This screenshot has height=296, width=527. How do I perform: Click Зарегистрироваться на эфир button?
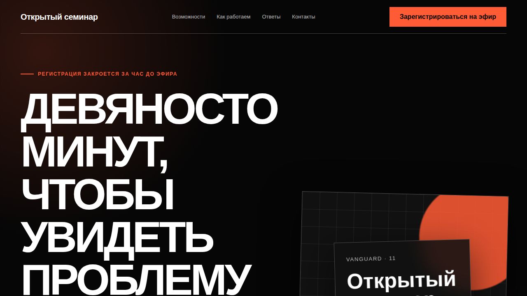(448, 17)
